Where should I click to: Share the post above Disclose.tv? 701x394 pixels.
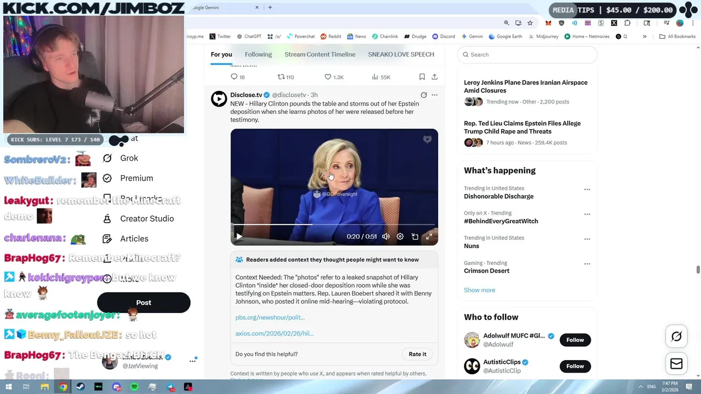point(434,77)
